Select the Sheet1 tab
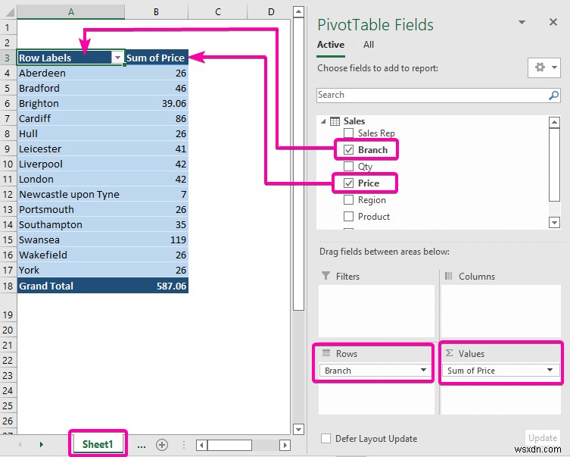Screen dimensions: 570x457 98,444
